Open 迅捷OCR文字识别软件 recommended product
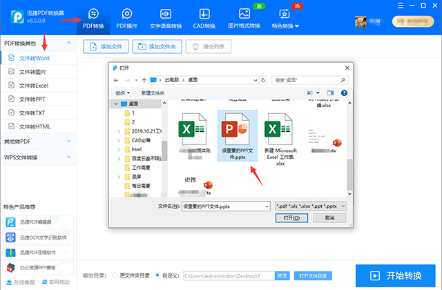 [39, 238]
